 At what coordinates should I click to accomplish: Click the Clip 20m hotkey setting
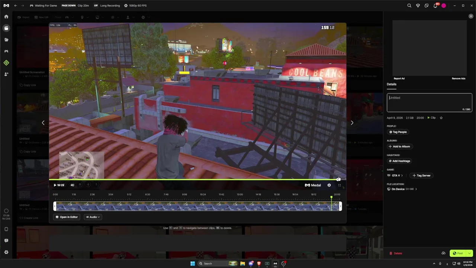click(x=75, y=6)
